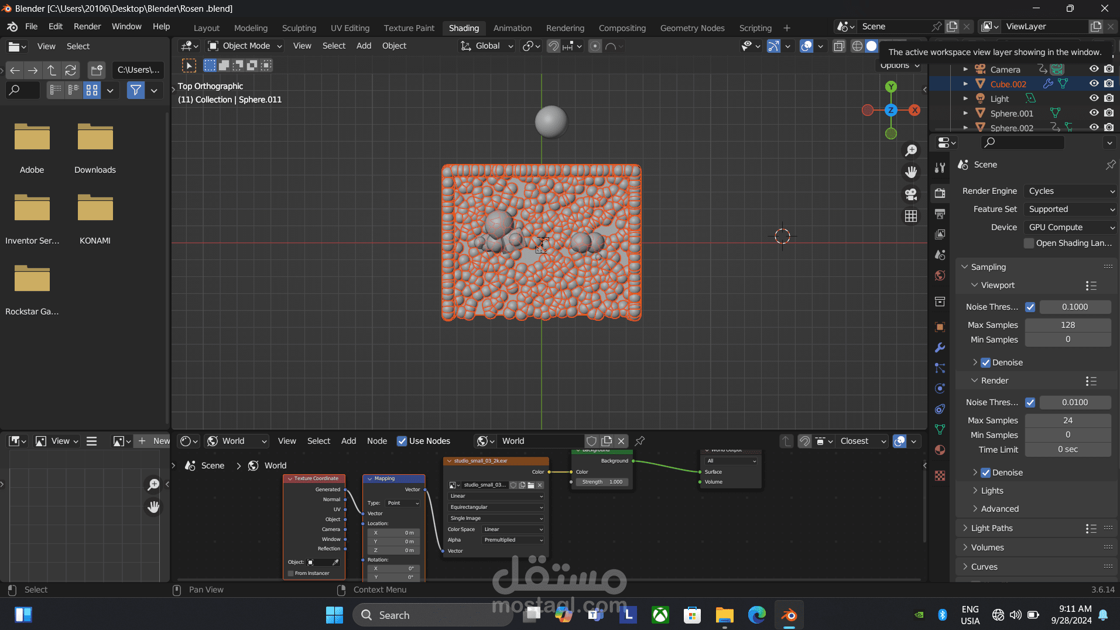Hide Cube.002 using its eye icon
The width and height of the screenshot is (1120, 630).
tap(1094, 84)
